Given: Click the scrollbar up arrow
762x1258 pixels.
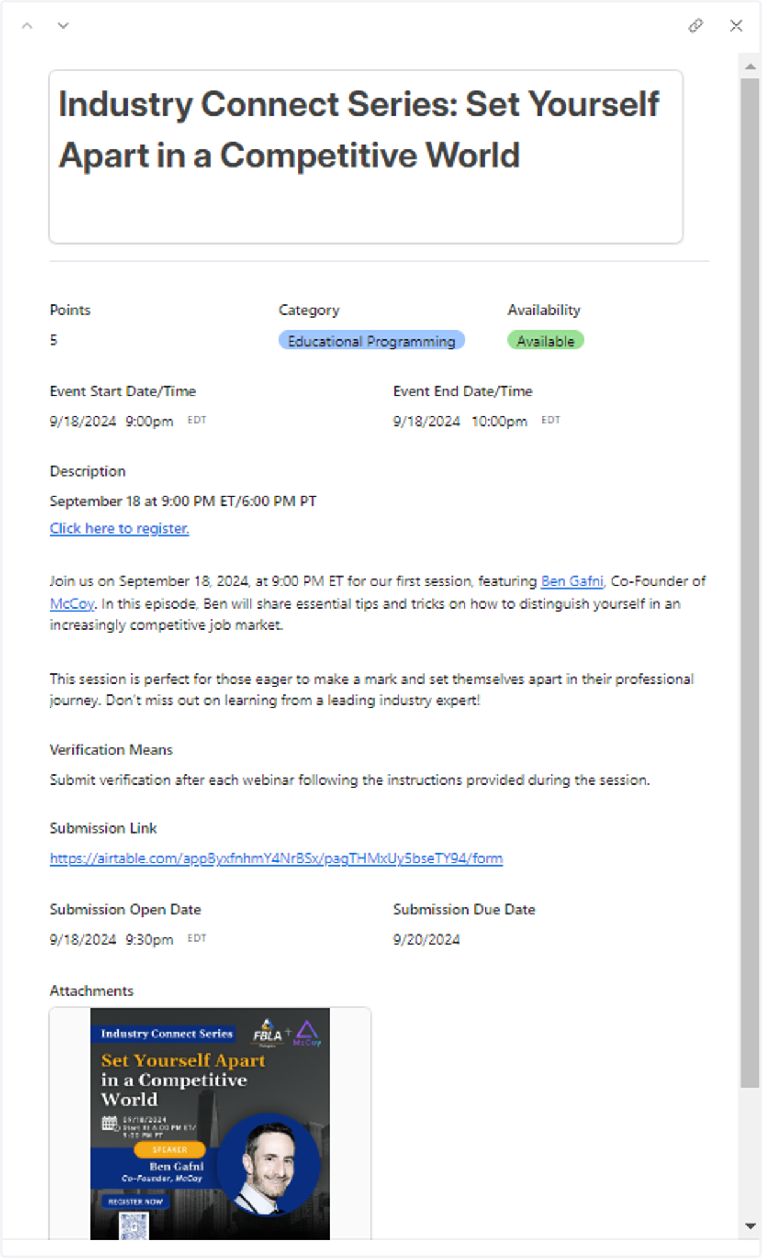Looking at the screenshot, I should pos(750,66).
